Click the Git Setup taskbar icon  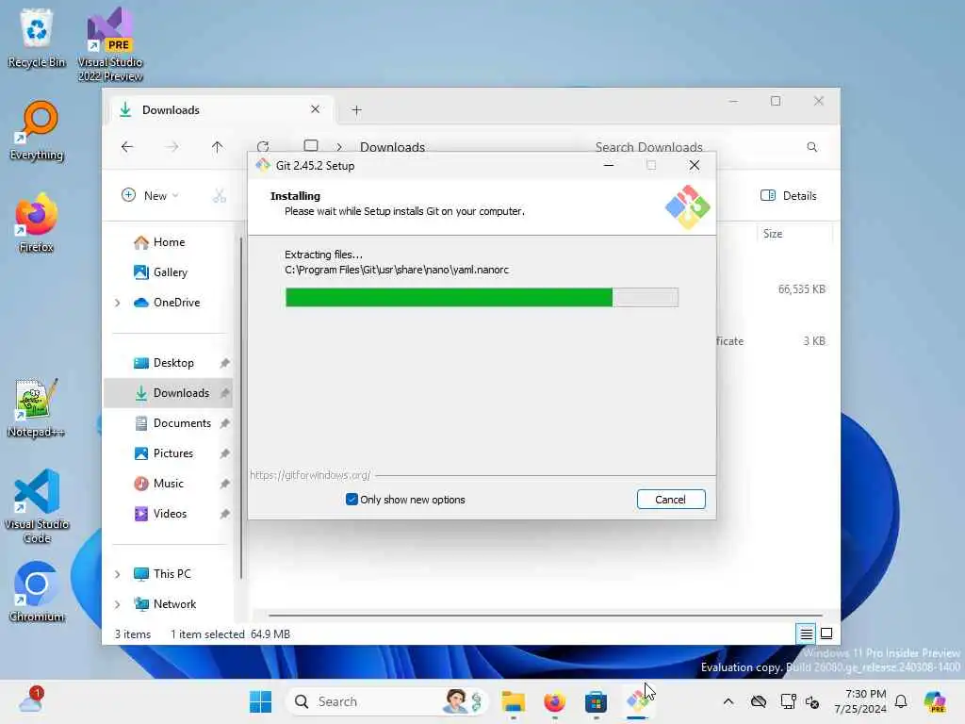637,701
